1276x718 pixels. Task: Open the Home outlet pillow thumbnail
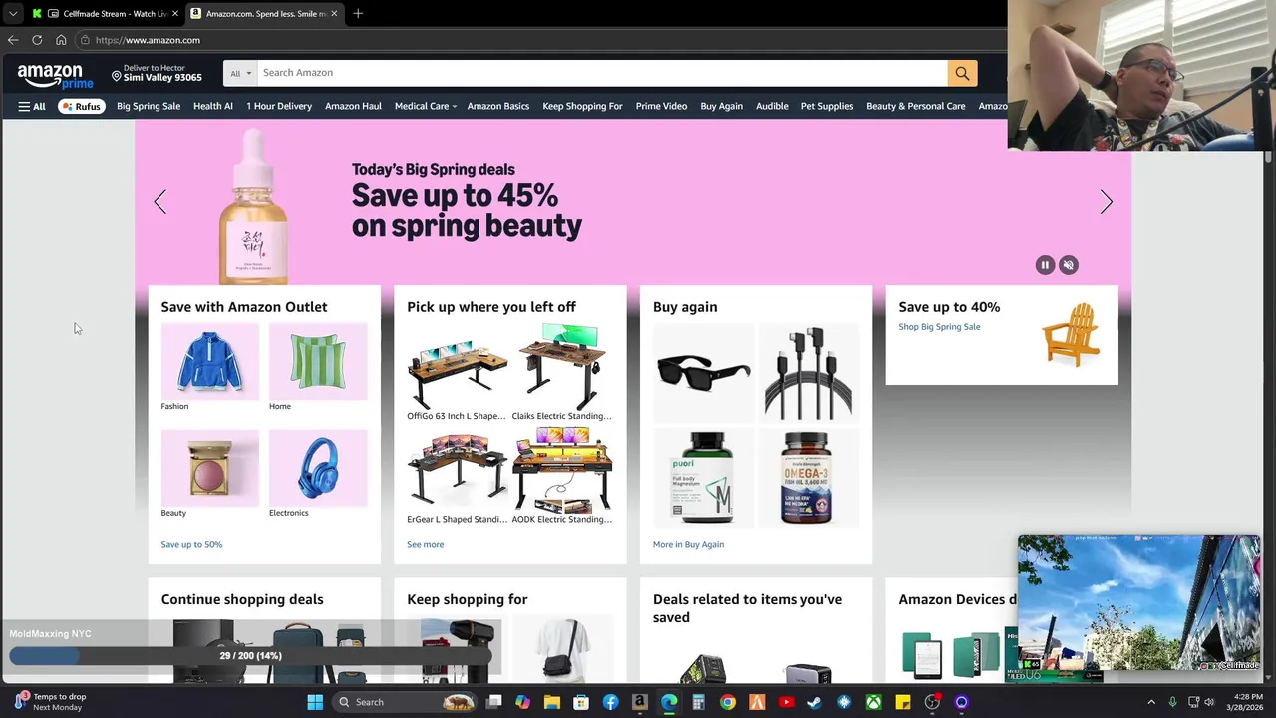point(318,361)
